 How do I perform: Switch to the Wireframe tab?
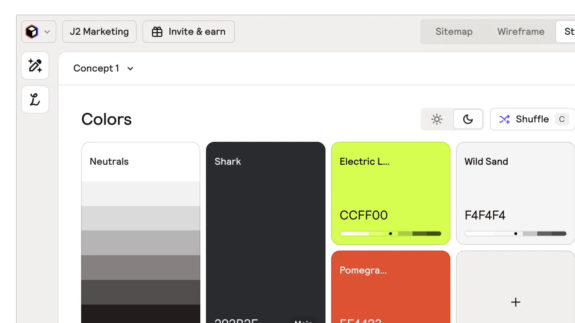(521, 32)
